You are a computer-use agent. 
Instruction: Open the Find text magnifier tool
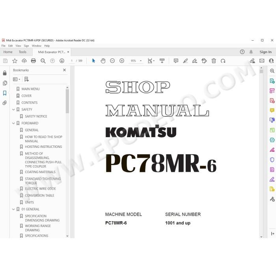(x=43, y=61)
